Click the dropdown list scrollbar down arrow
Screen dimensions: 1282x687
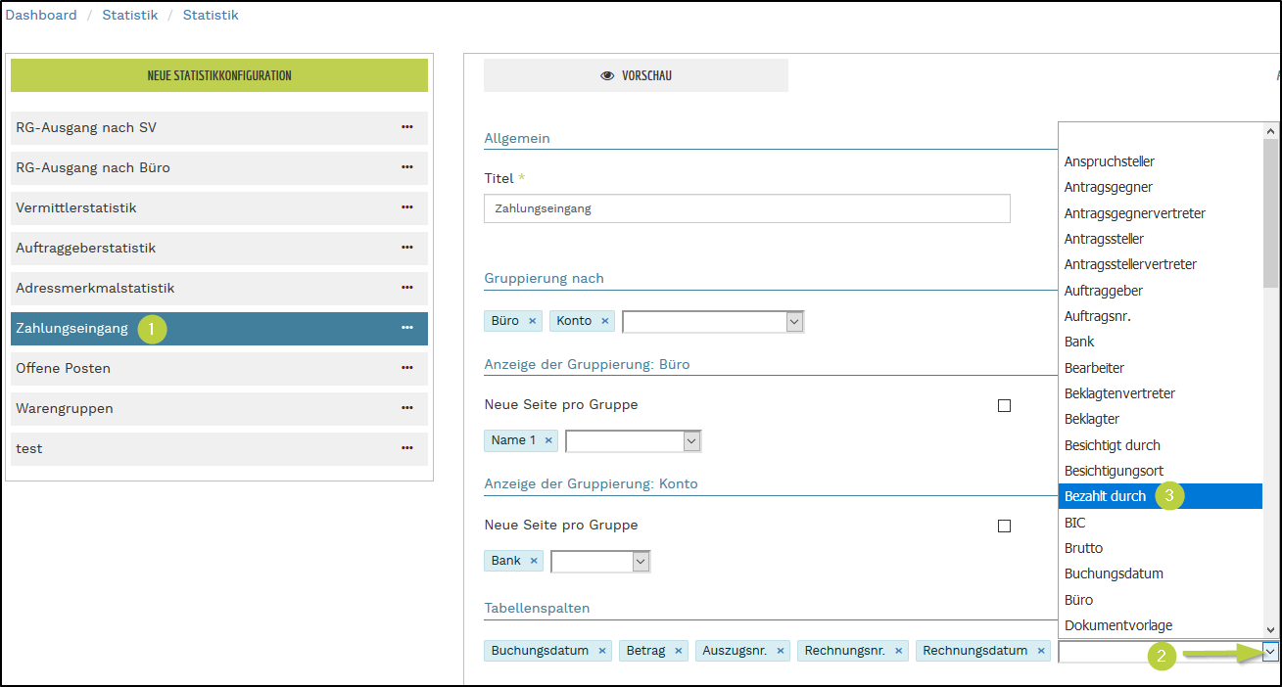pyautogui.click(x=1271, y=630)
